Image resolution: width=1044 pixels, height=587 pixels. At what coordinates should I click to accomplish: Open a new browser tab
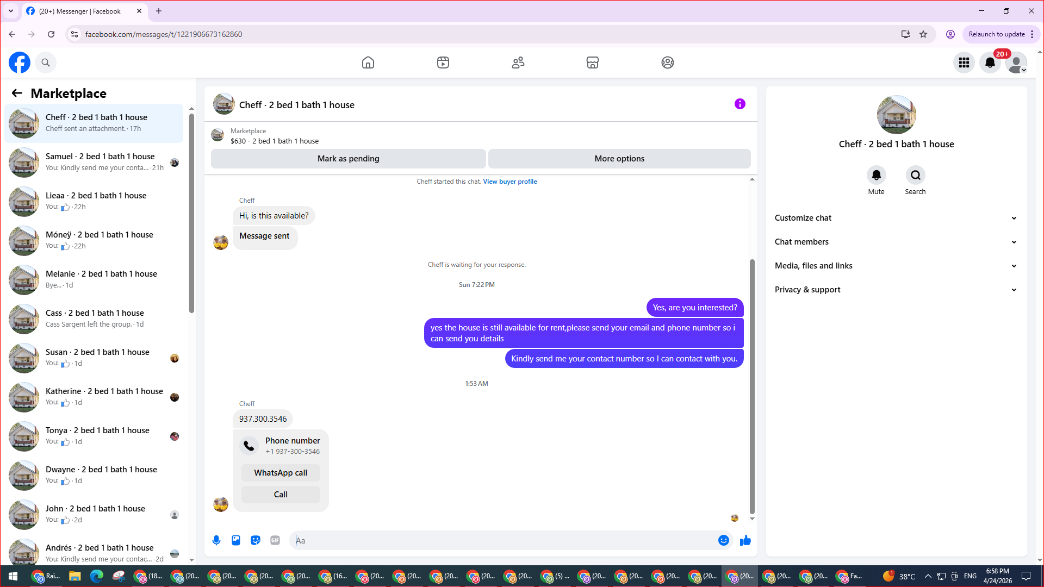pos(159,11)
